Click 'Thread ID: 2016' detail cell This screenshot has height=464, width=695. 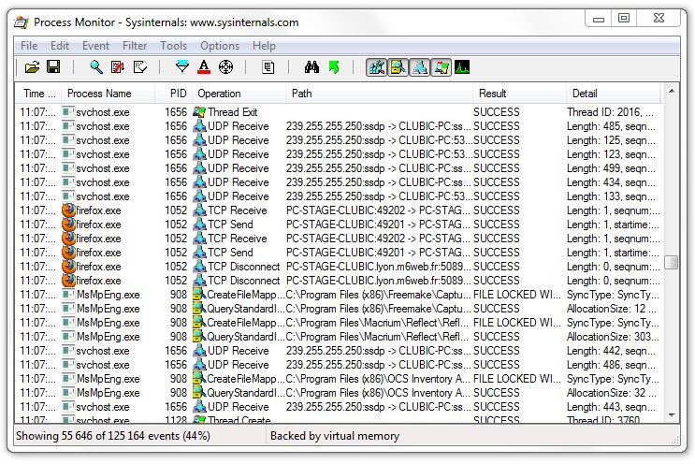point(610,112)
